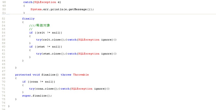Screen dimensions: 216x110
Task: Click the 'void' keyword on line 68
Action: (x=36, y=75)
